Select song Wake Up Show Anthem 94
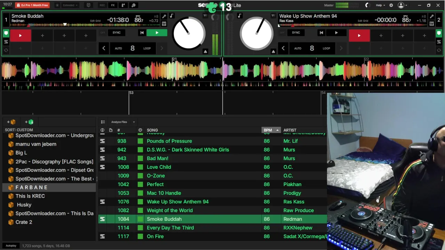The image size is (445, 250). click(178, 202)
